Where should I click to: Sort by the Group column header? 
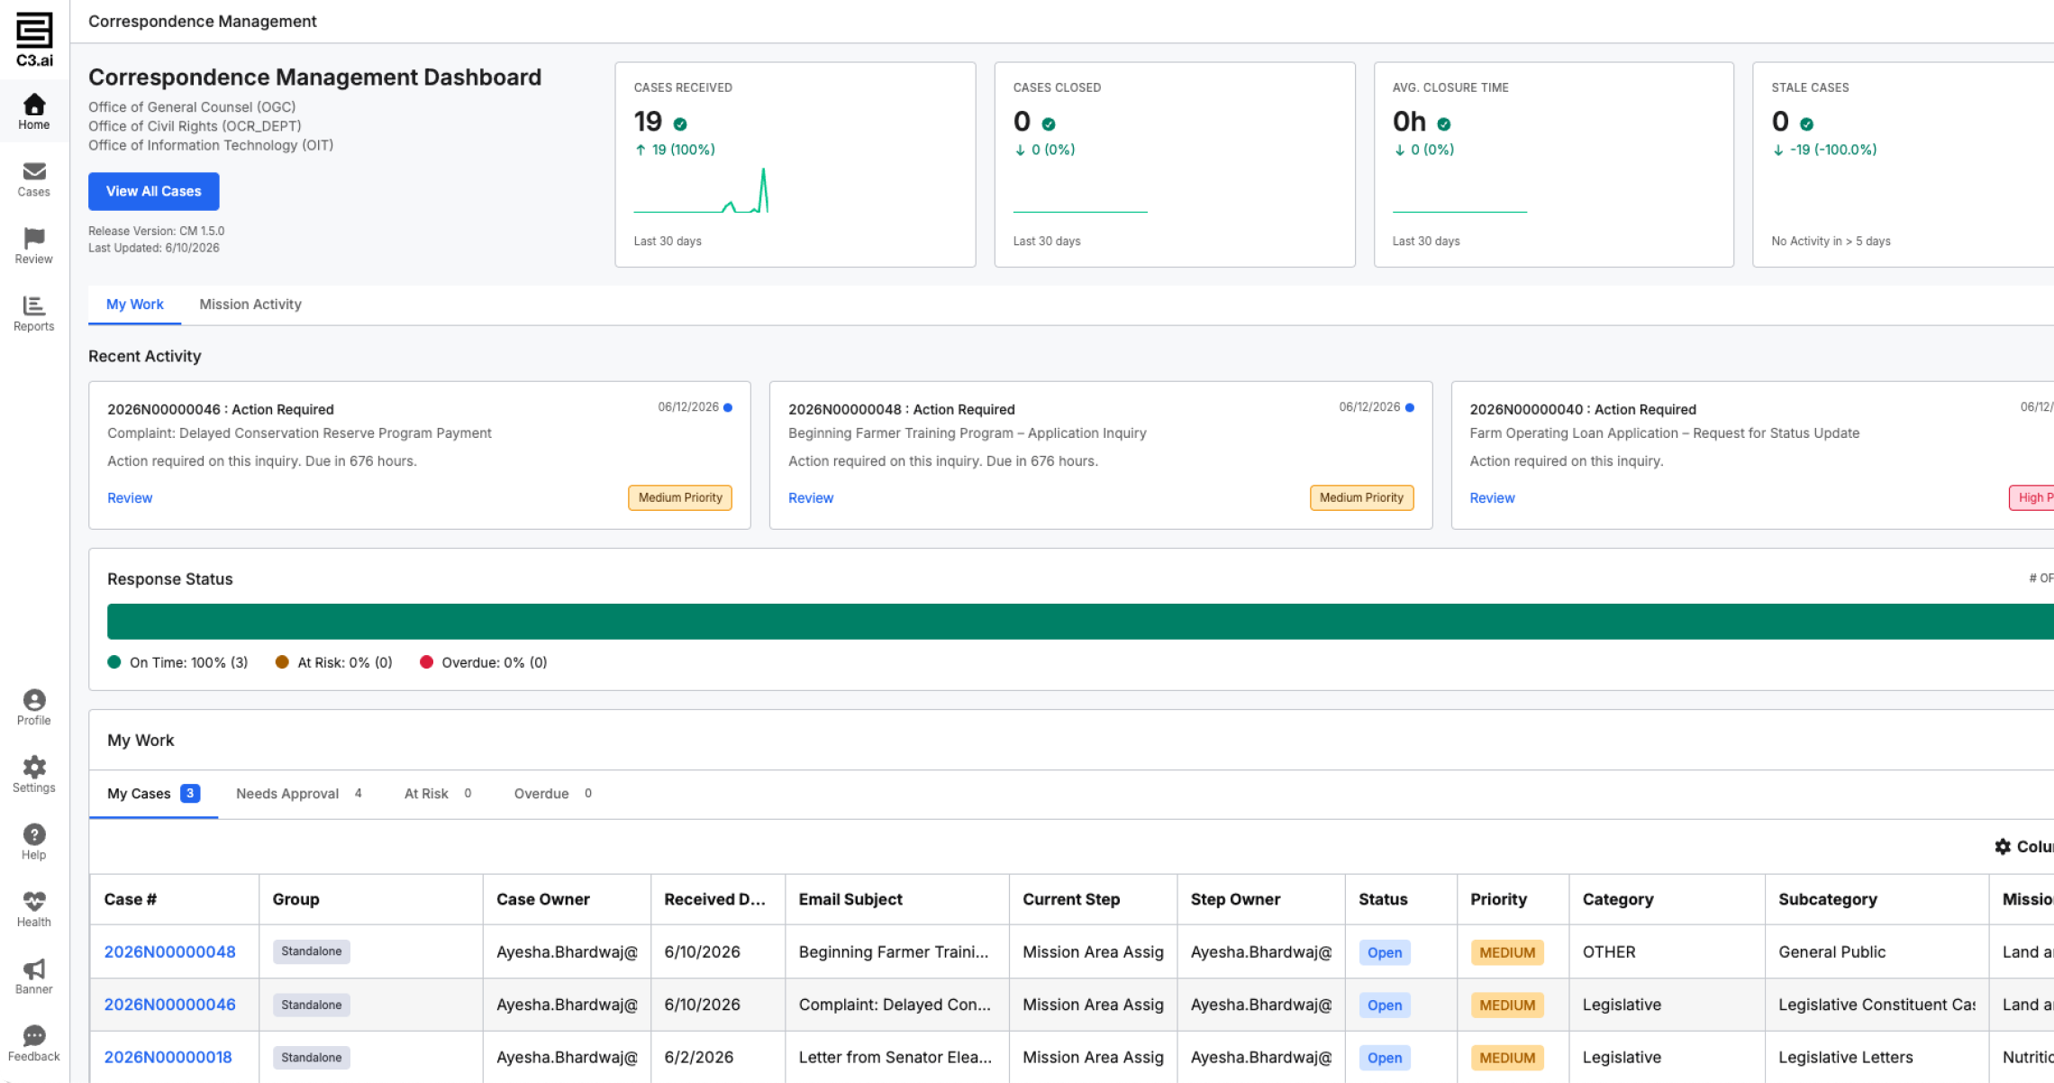(x=370, y=899)
